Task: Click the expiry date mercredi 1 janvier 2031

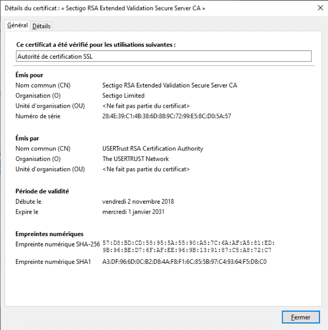Action: coord(133,212)
